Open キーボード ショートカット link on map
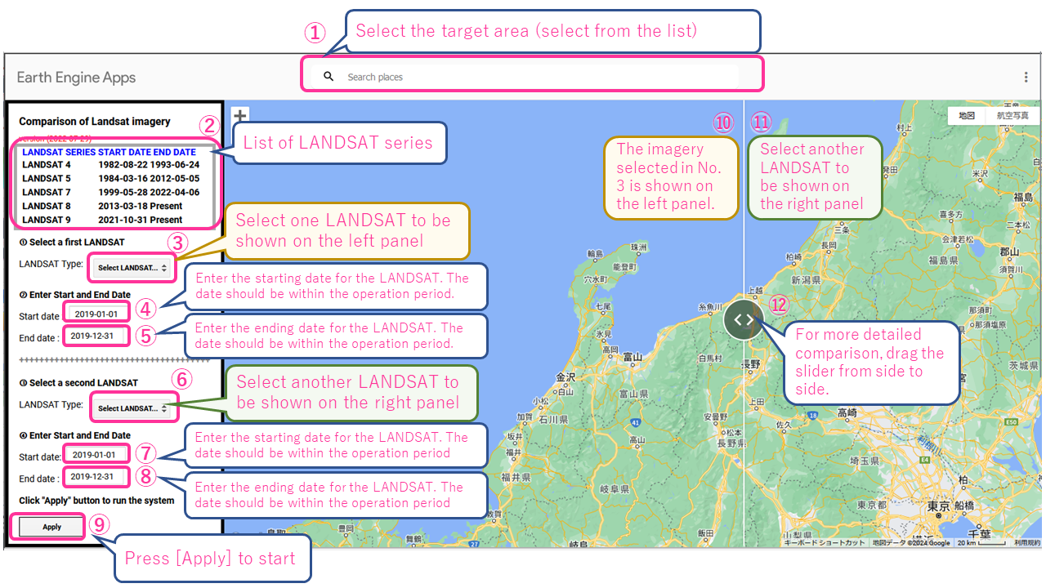1046x588 pixels. (824, 542)
